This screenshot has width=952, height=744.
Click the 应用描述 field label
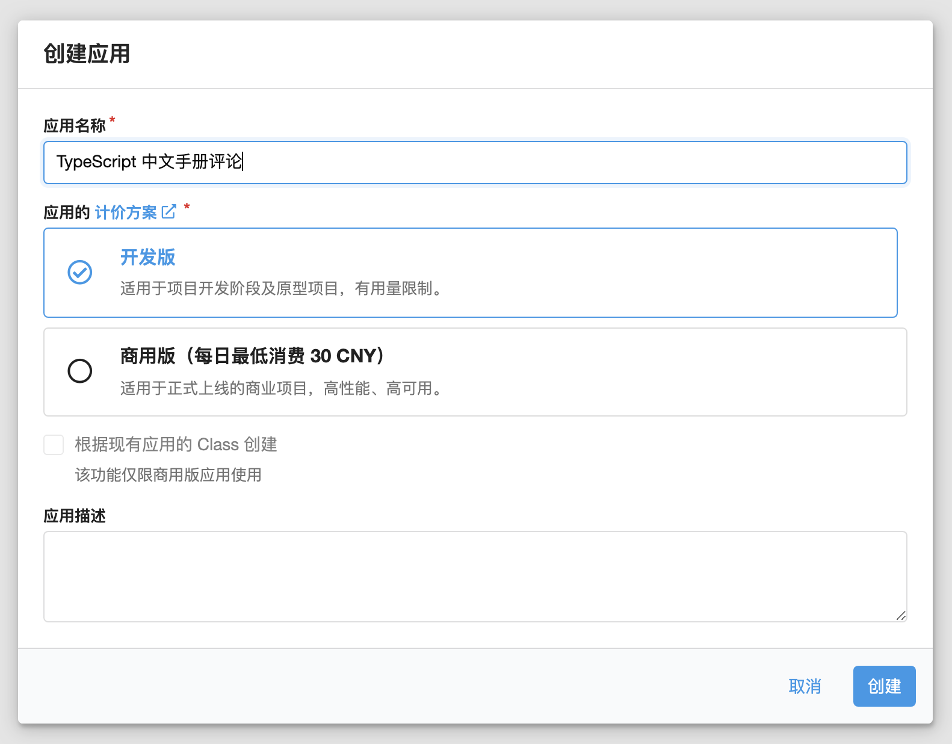click(x=75, y=516)
